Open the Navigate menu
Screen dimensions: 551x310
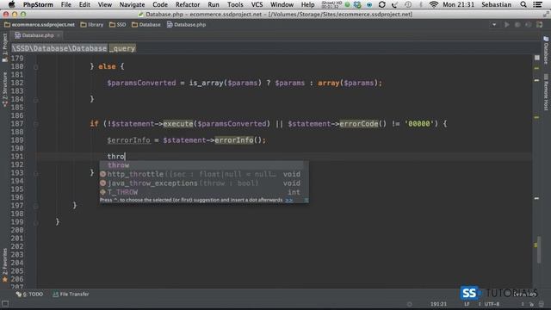[x=132, y=4]
